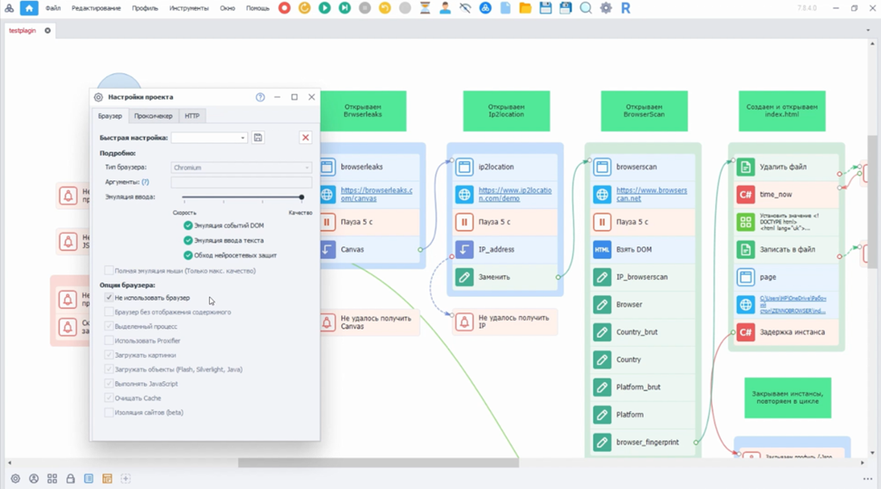
Task: Click the Step forward playback icon
Action: 345,8
